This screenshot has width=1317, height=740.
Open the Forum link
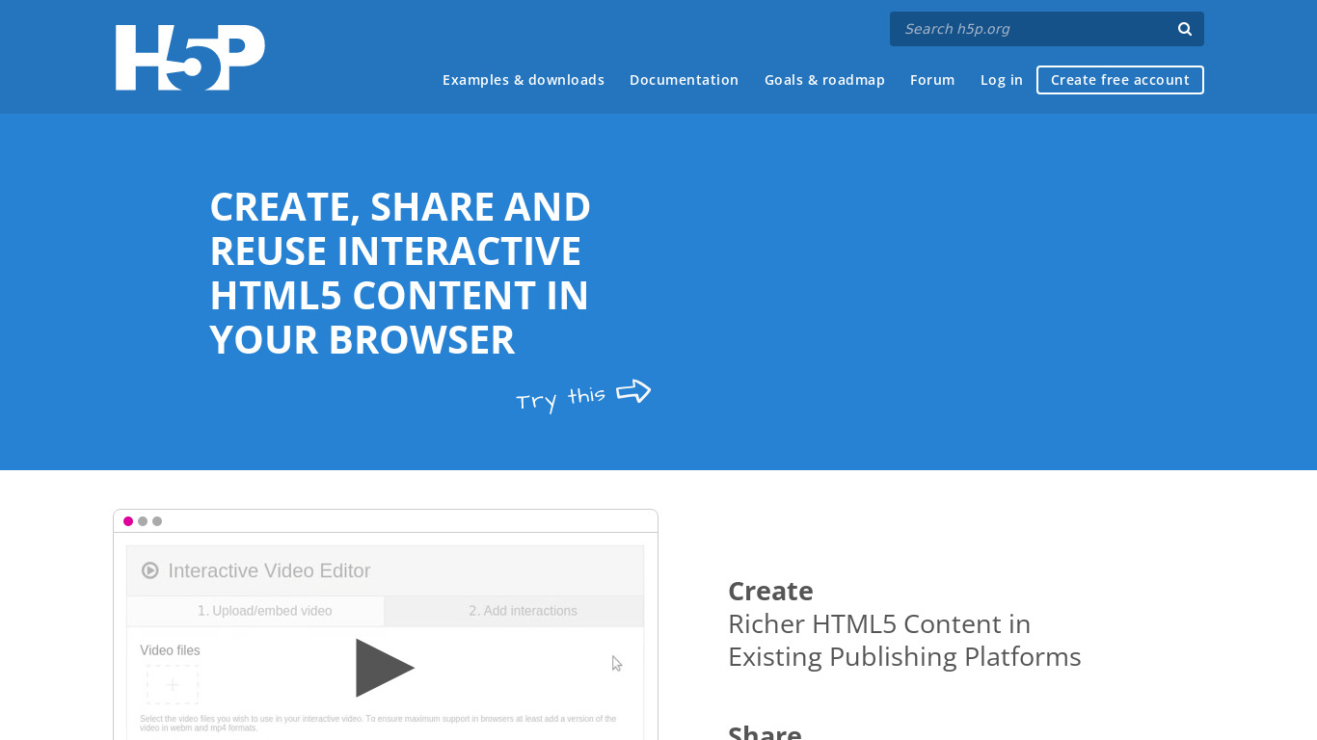(932, 80)
